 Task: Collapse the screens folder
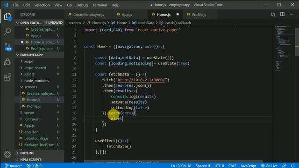39,87
